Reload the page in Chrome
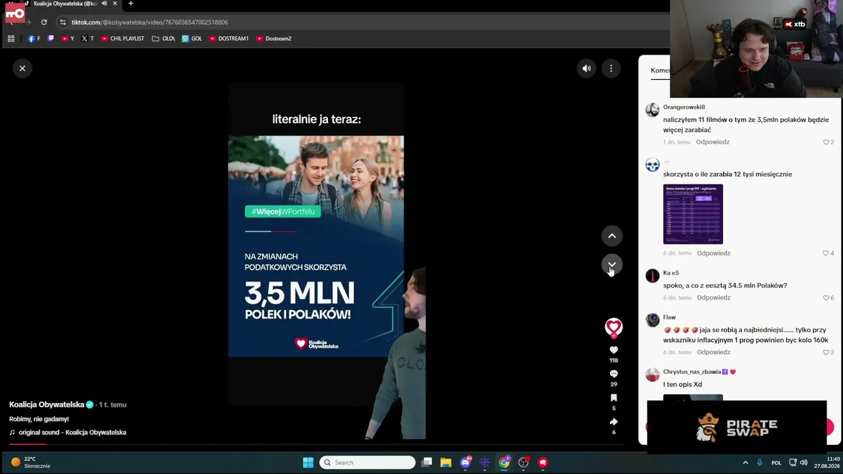The width and height of the screenshot is (843, 474). pyautogui.click(x=44, y=22)
